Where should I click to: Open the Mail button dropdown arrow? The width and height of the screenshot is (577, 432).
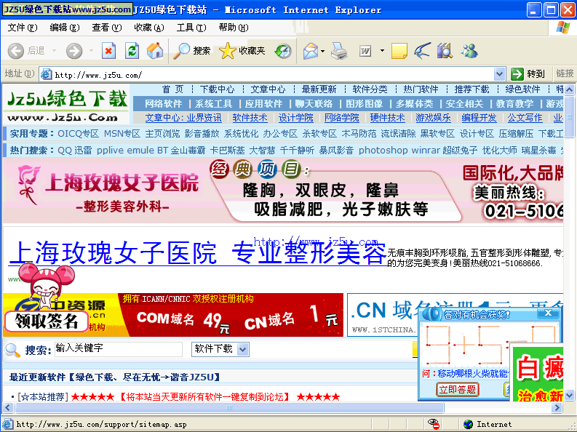point(323,51)
